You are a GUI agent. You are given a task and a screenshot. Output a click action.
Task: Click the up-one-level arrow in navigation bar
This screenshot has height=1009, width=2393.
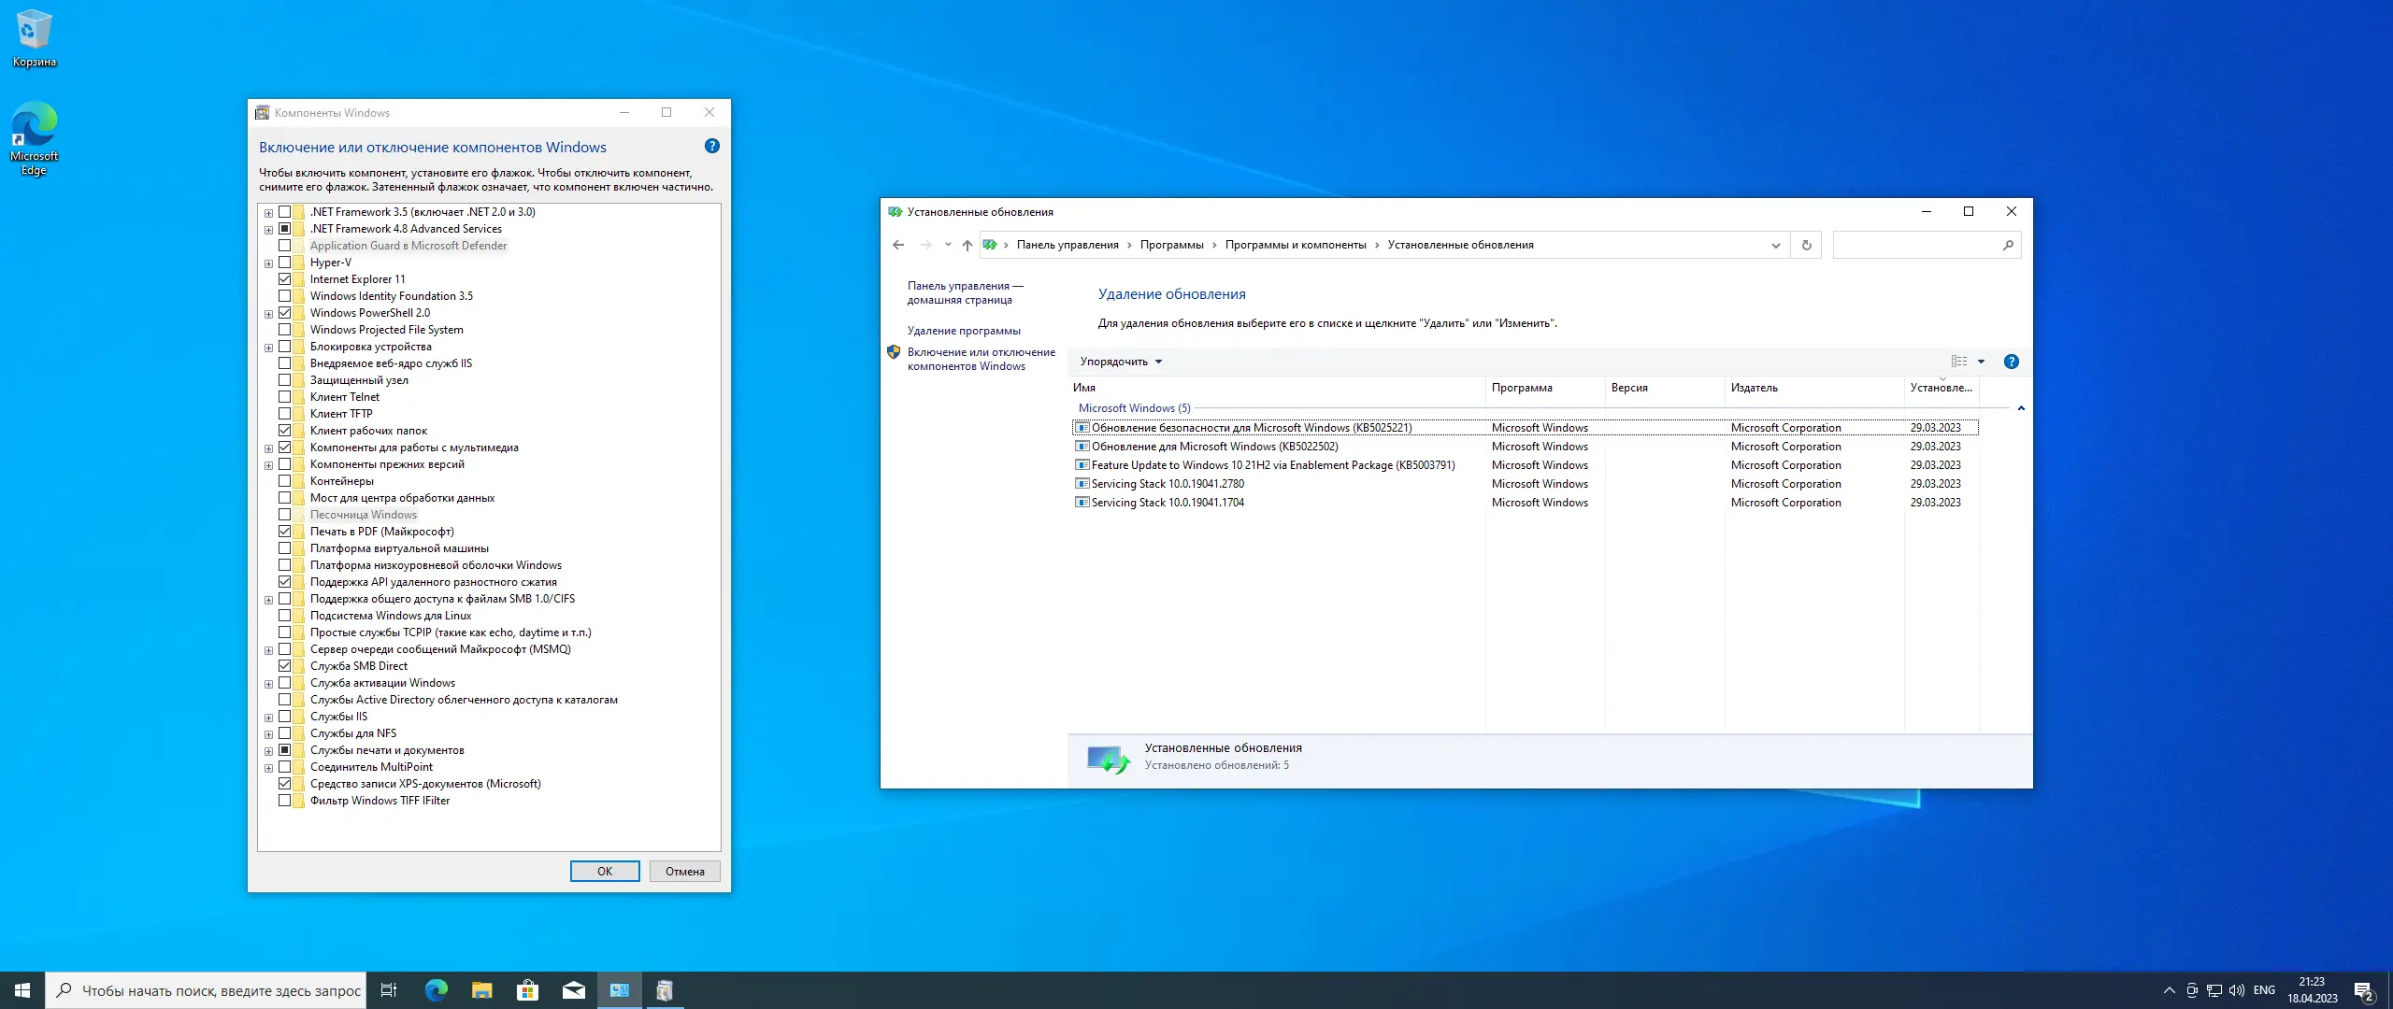[x=967, y=245]
